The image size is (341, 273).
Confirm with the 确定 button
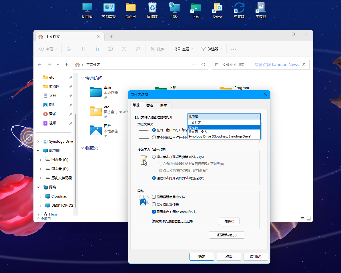click(202, 257)
